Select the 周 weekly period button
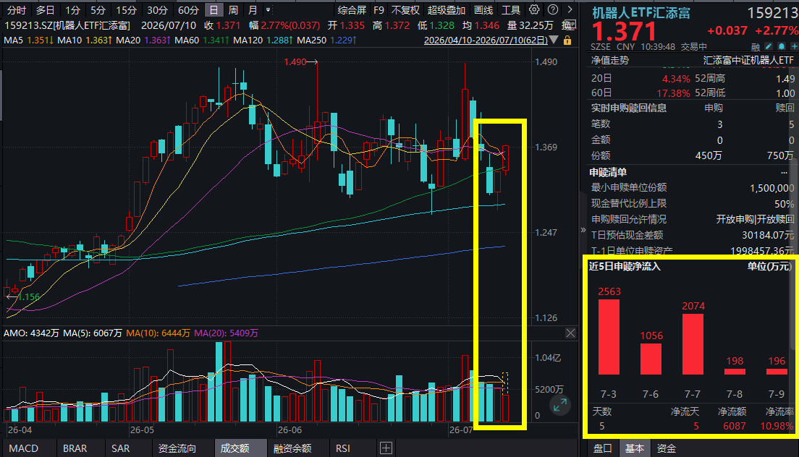 (233, 10)
